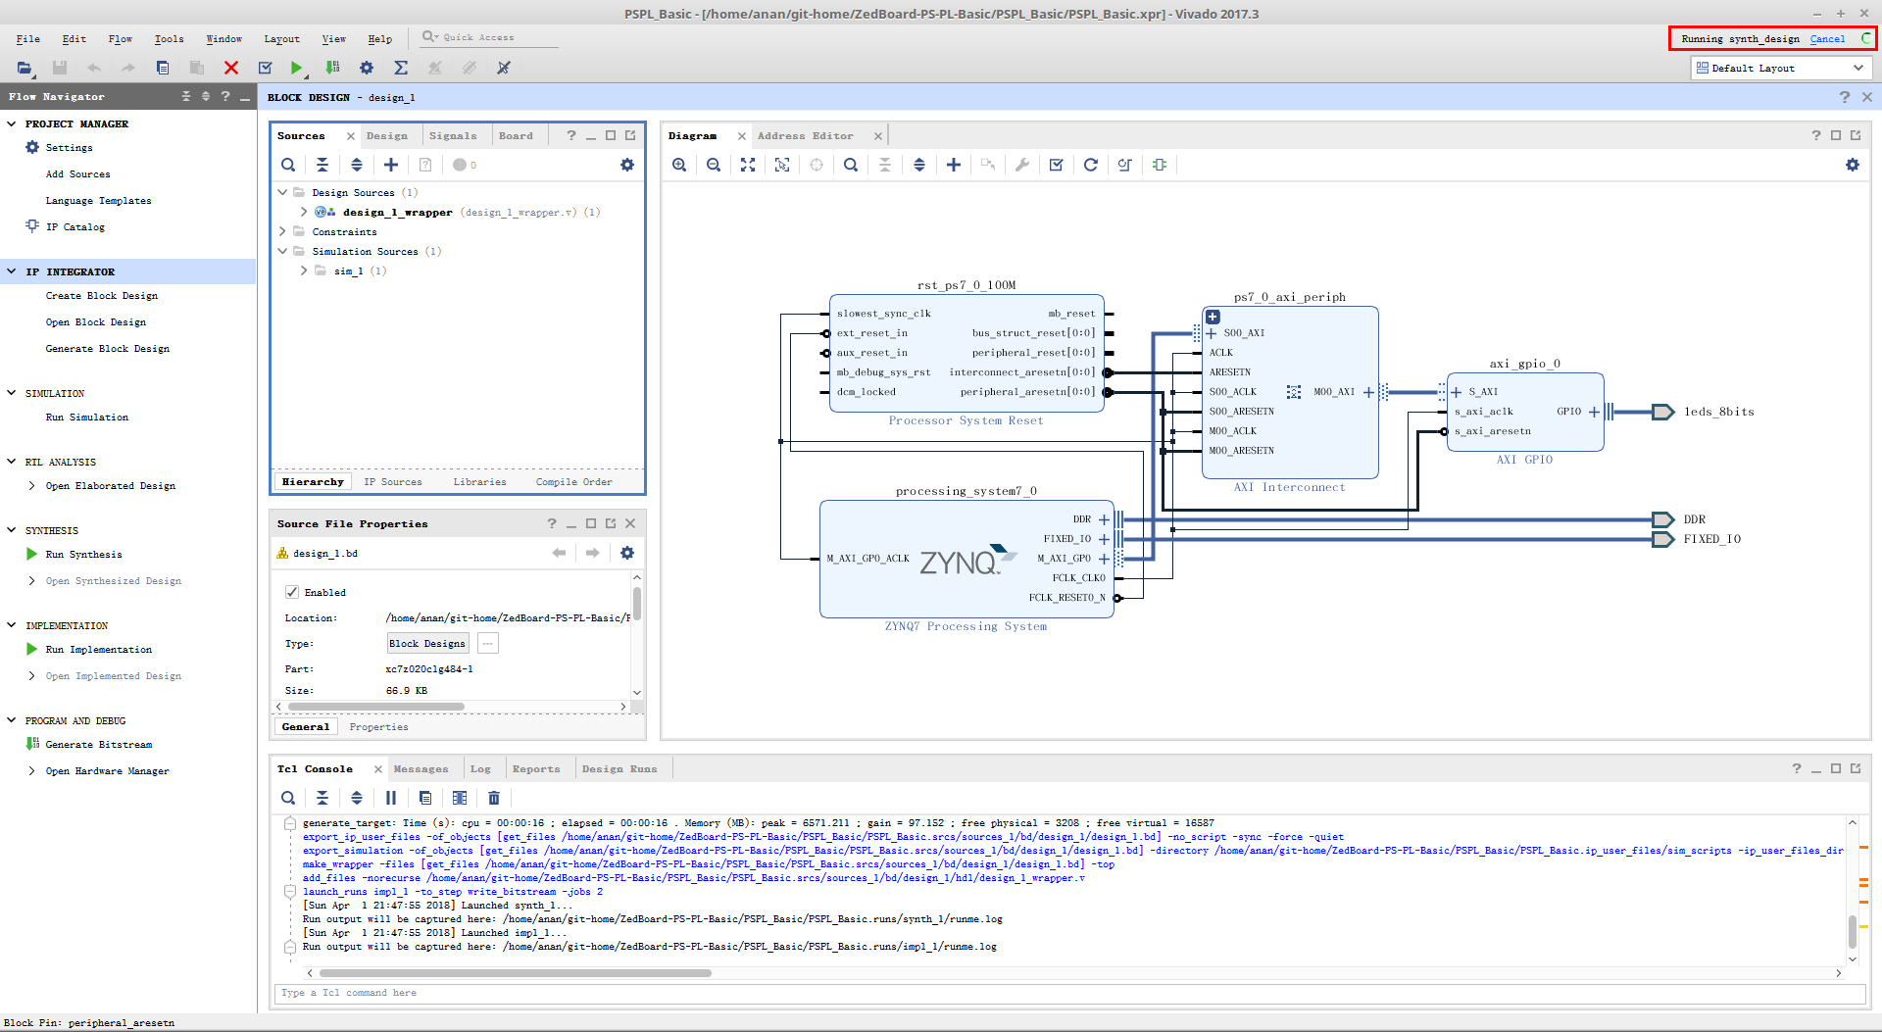Click the Sigma reports toolbar icon

(x=401, y=68)
